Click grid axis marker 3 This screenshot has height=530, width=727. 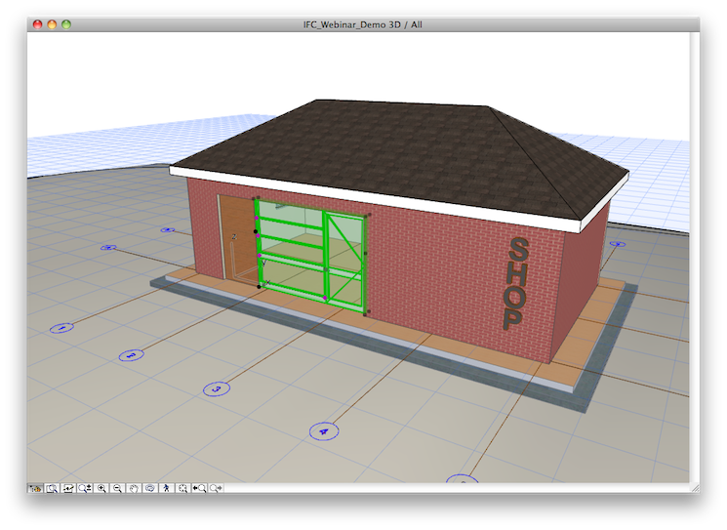point(217,388)
